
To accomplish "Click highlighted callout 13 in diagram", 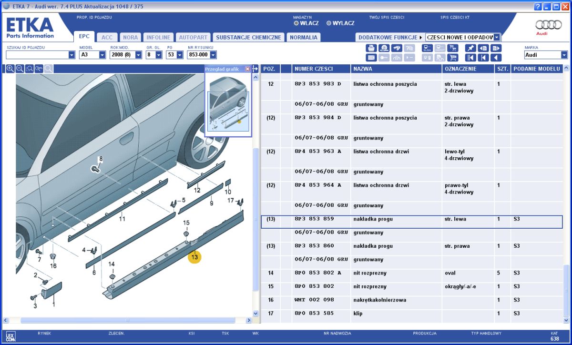I will click(194, 257).
